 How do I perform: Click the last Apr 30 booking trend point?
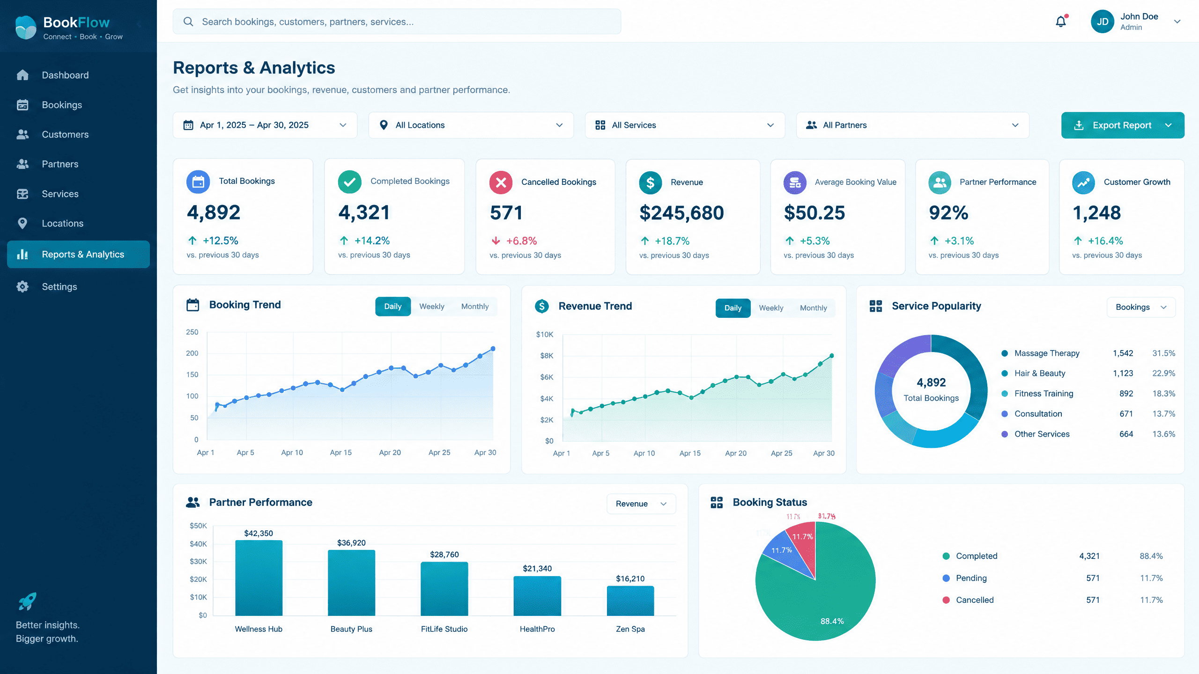coord(493,349)
